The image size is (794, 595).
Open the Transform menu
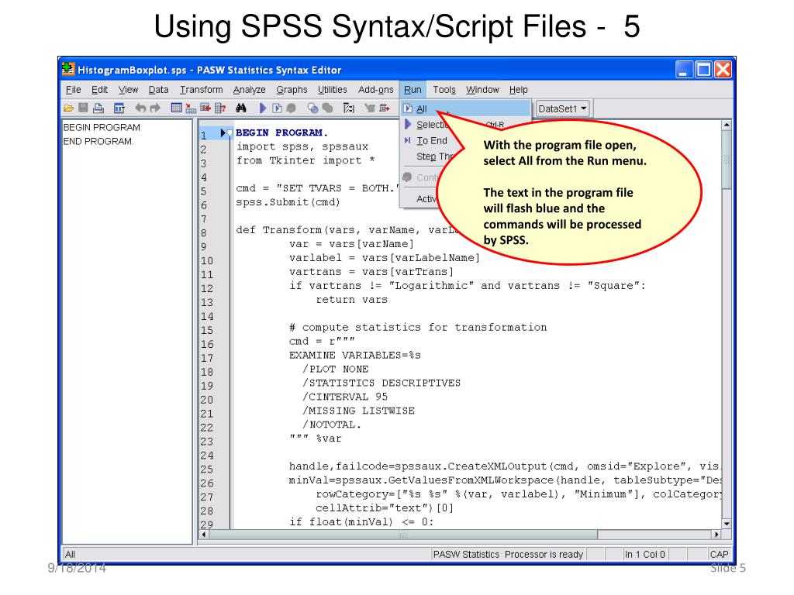pos(202,90)
